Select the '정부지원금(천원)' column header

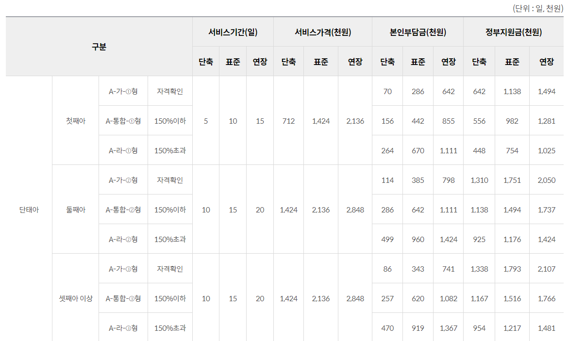(514, 32)
